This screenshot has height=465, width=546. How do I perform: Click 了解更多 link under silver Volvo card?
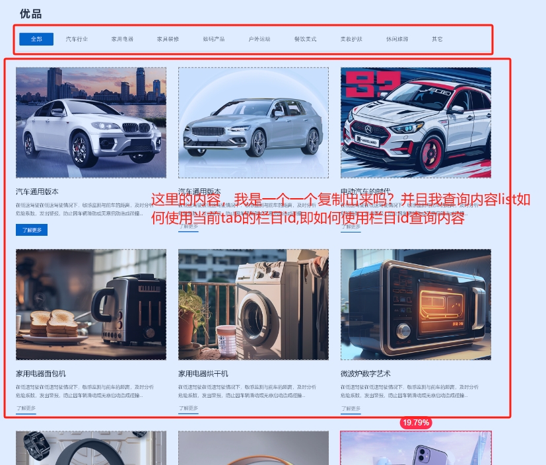[x=188, y=227]
